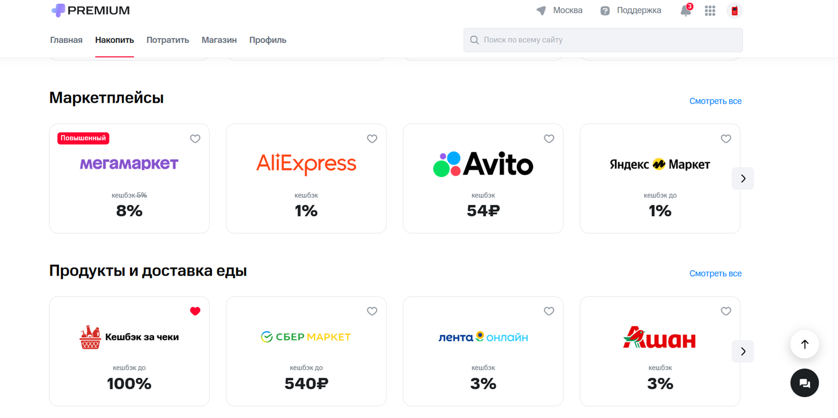Image resolution: width=838 pixels, height=418 pixels.
Task: Click the Маркетплейсы section heading
Action: [107, 98]
